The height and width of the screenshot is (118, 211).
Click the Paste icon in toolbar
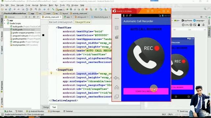(x=31, y=9)
